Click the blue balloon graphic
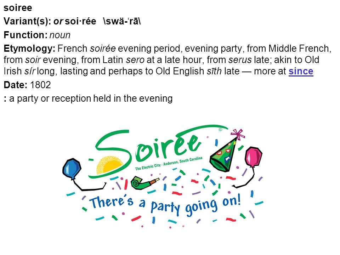This screenshot has height=255, width=340. (72, 169)
